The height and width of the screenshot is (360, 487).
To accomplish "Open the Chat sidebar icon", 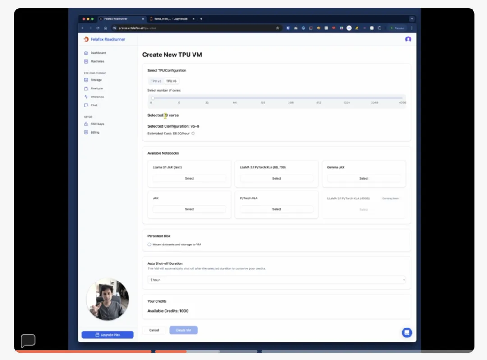I will tap(86, 105).
